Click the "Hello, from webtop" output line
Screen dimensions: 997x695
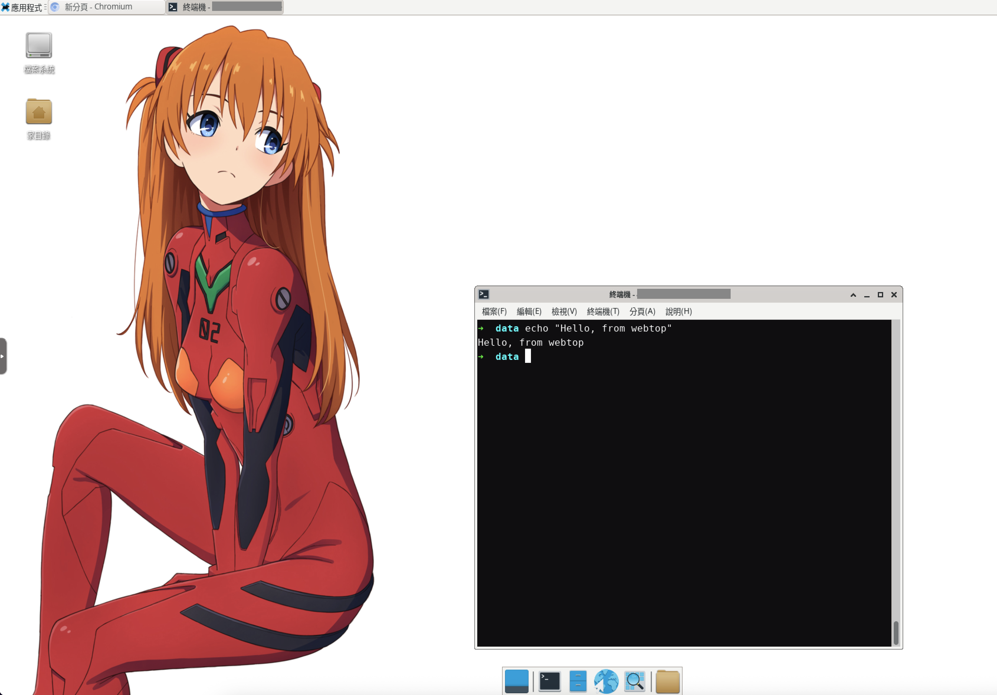(530, 342)
